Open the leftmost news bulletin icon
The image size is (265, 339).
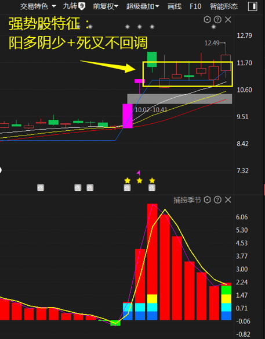point(41,188)
